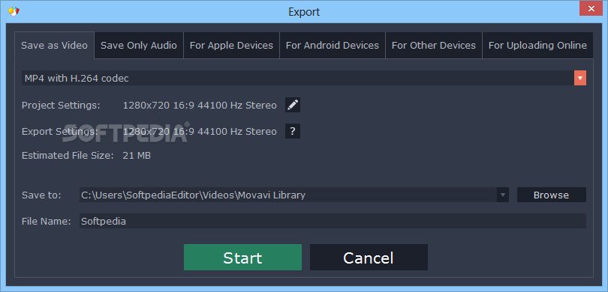Open the export settings help question mark
Viewport: 608px width, 292px height.
tap(293, 131)
